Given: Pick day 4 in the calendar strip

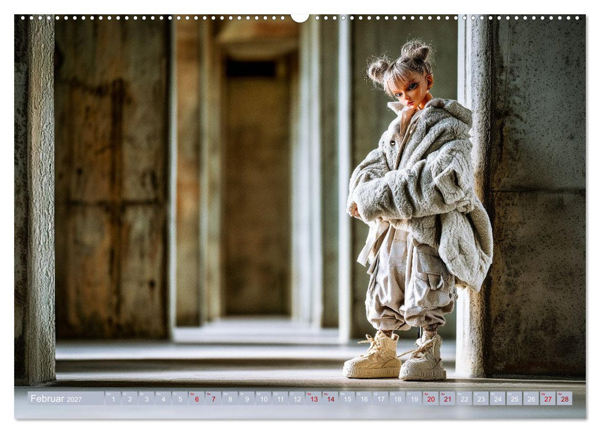Looking at the screenshot, I should click(x=163, y=398).
